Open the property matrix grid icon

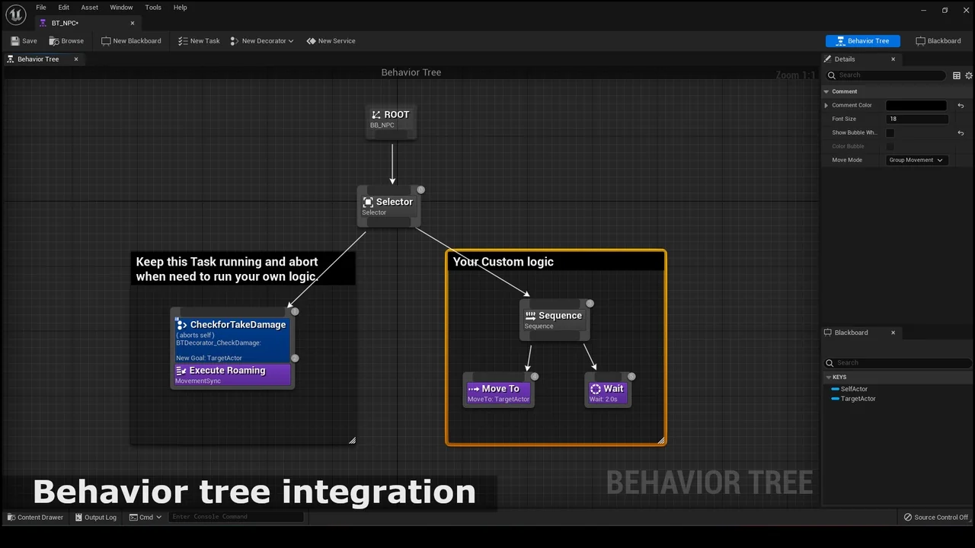(x=956, y=75)
